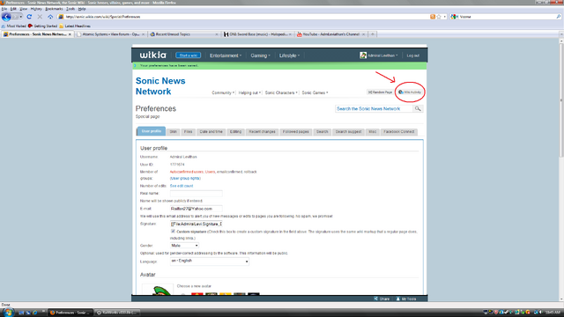This screenshot has height=317, width=564.
Task: Open the Entertainment dropdown menu
Action: (x=226, y=55)
